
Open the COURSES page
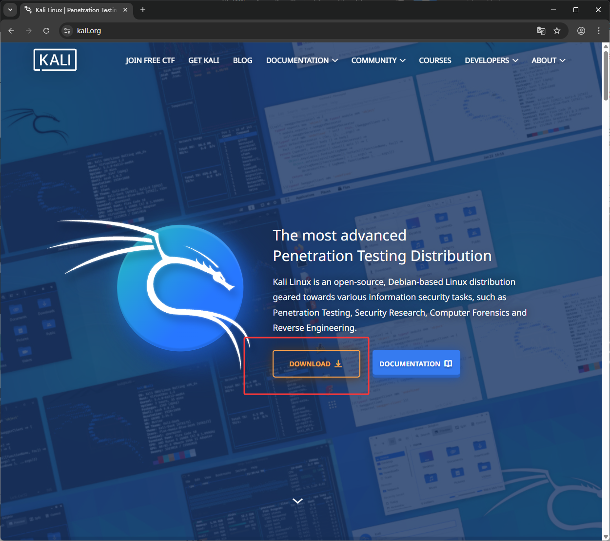click(435, 60)
